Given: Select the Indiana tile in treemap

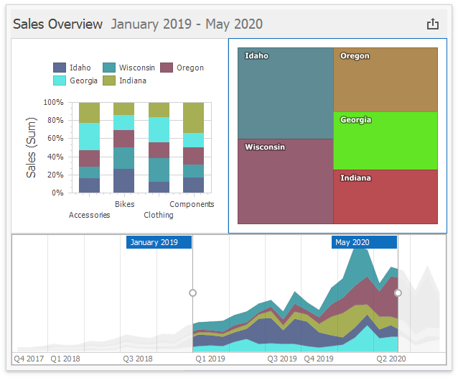Looking at the screenshot, I should [x=385, y=196].
